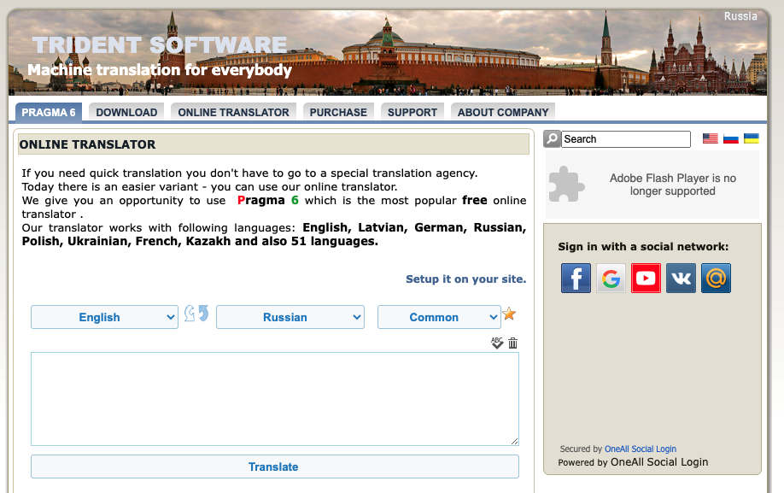Click the Translate button
Screen dimensions: 784x493
(274, 467)
